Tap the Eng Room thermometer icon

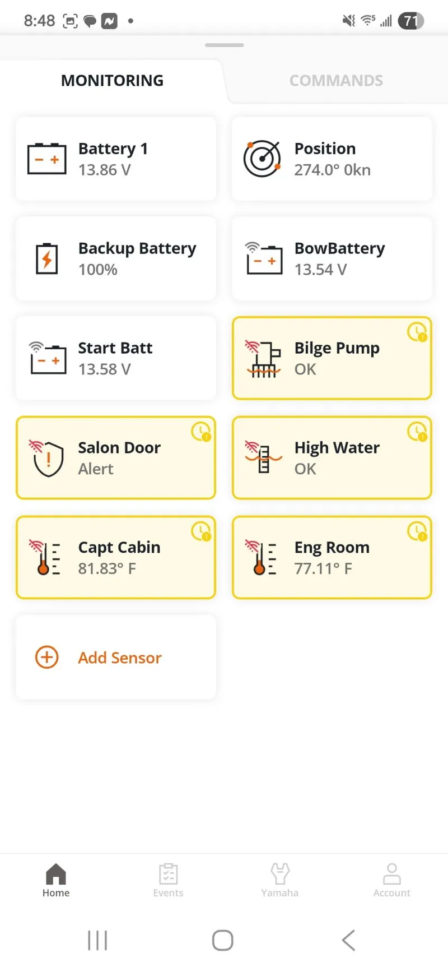click(263, 558)
